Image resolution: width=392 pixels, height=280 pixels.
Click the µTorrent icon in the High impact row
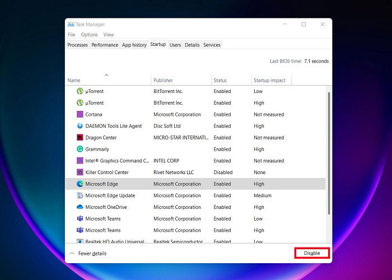(80, 102)
